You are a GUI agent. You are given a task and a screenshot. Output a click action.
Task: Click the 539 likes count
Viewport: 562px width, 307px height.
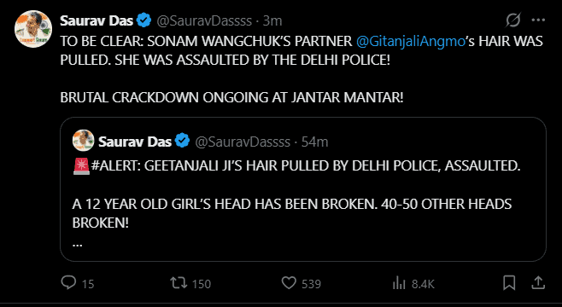point(311,284)
